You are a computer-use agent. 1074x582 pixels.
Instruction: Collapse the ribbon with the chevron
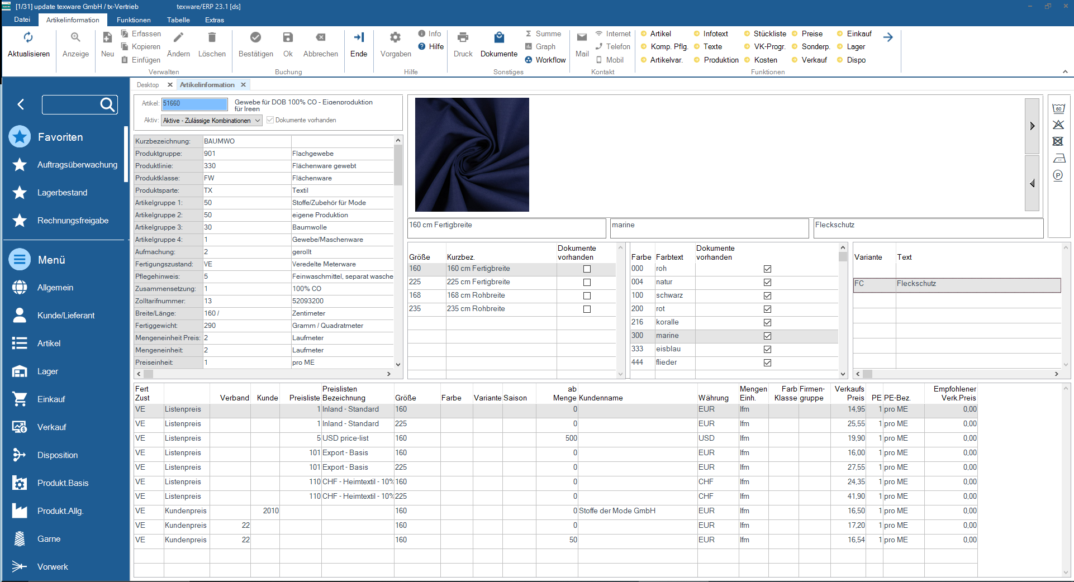1065,71
